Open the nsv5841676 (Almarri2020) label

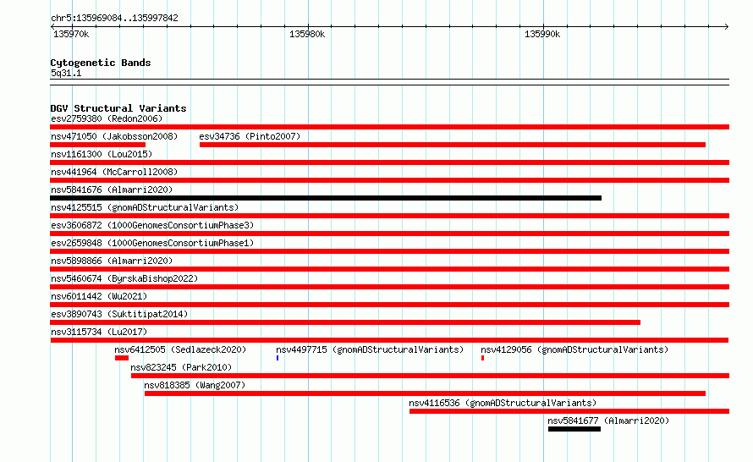click(x=112, y=190)
